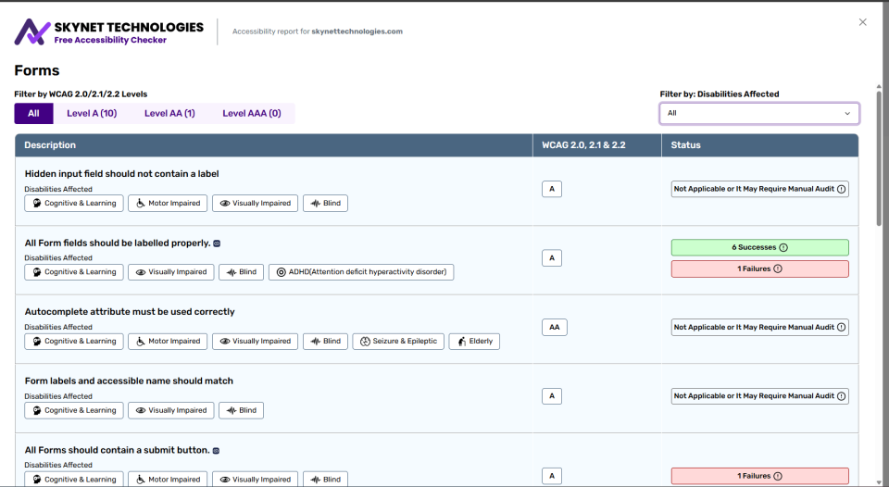This screenshot has height=487, width=889.
Task: Click the info icon beside Form labels match status
Action: 842,396
